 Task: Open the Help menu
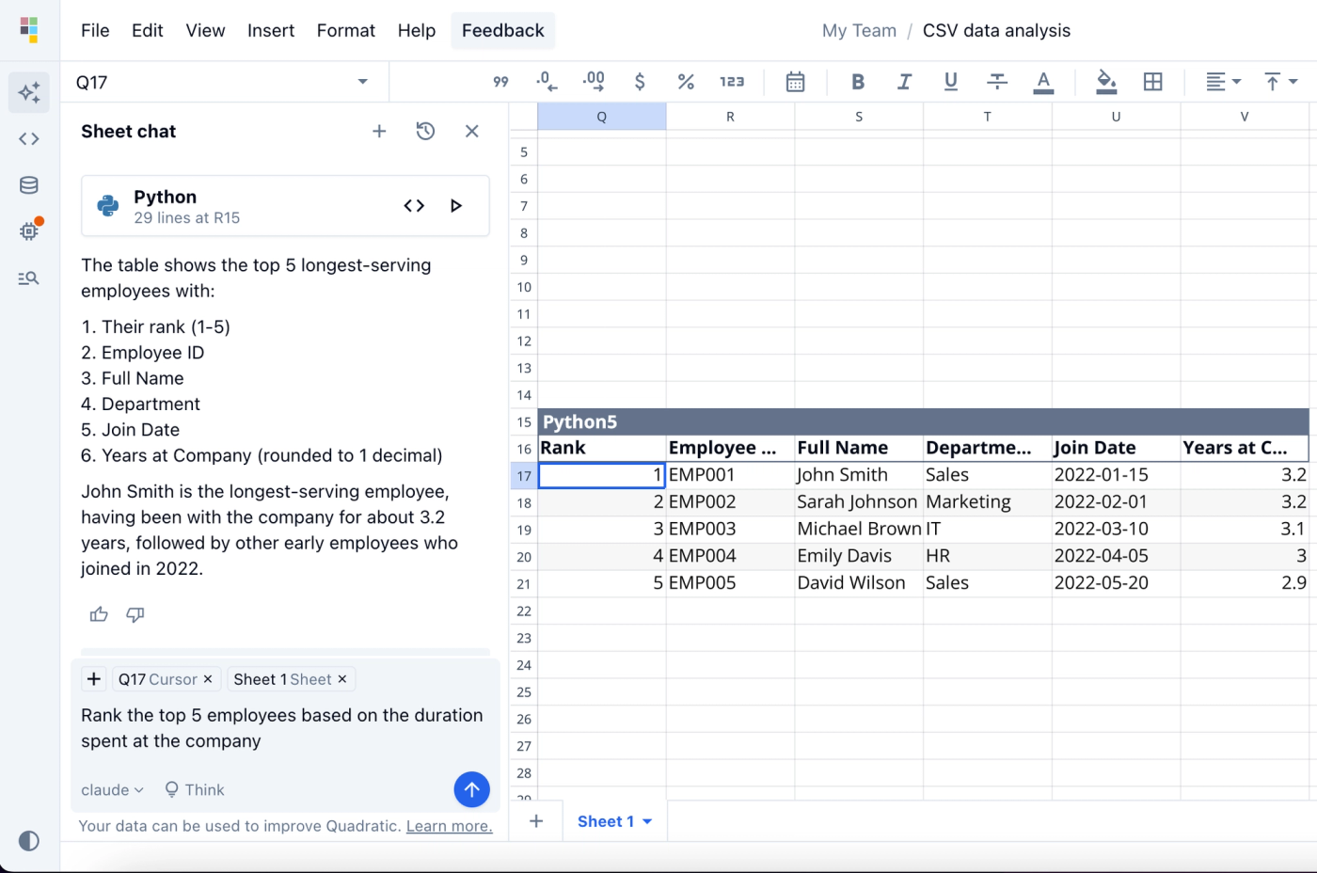[417, 30]
